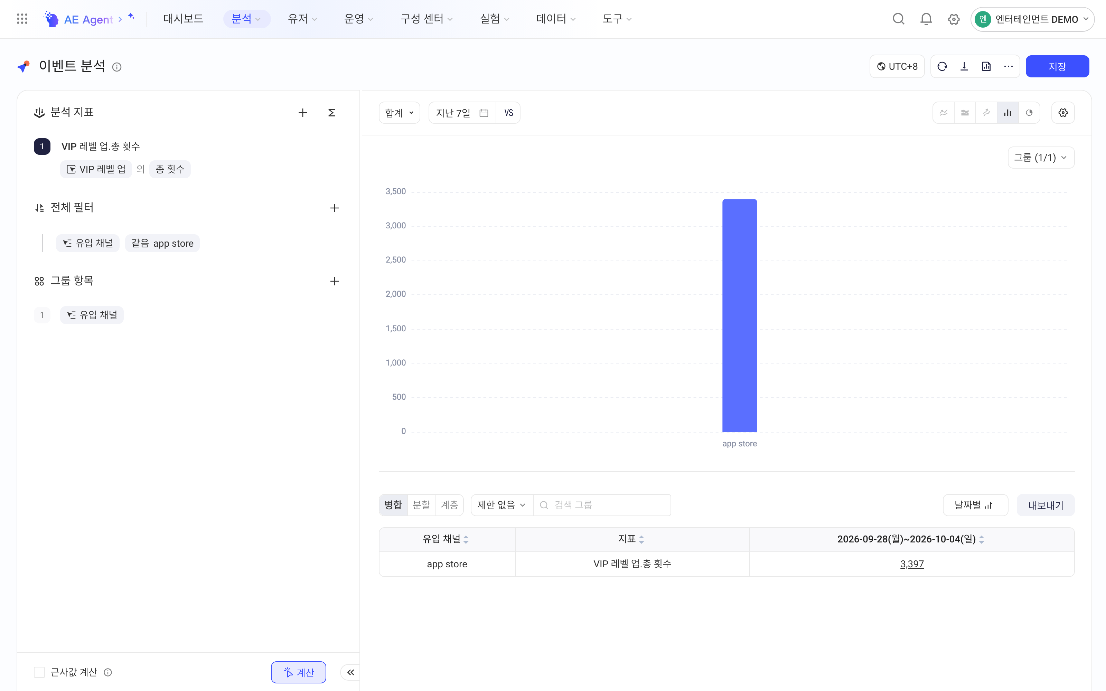Click the 계산 calculate button

point(298,672)
